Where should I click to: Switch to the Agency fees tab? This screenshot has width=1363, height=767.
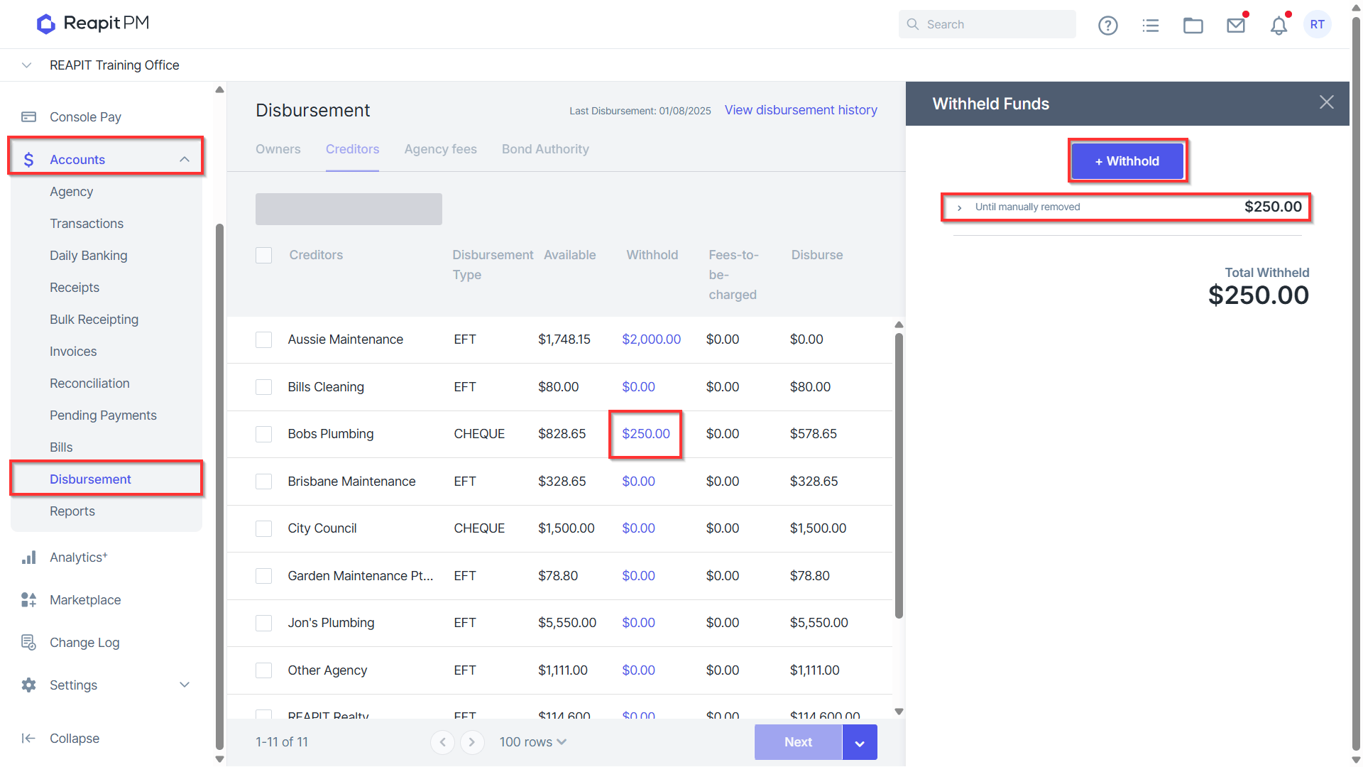(440, 149)
